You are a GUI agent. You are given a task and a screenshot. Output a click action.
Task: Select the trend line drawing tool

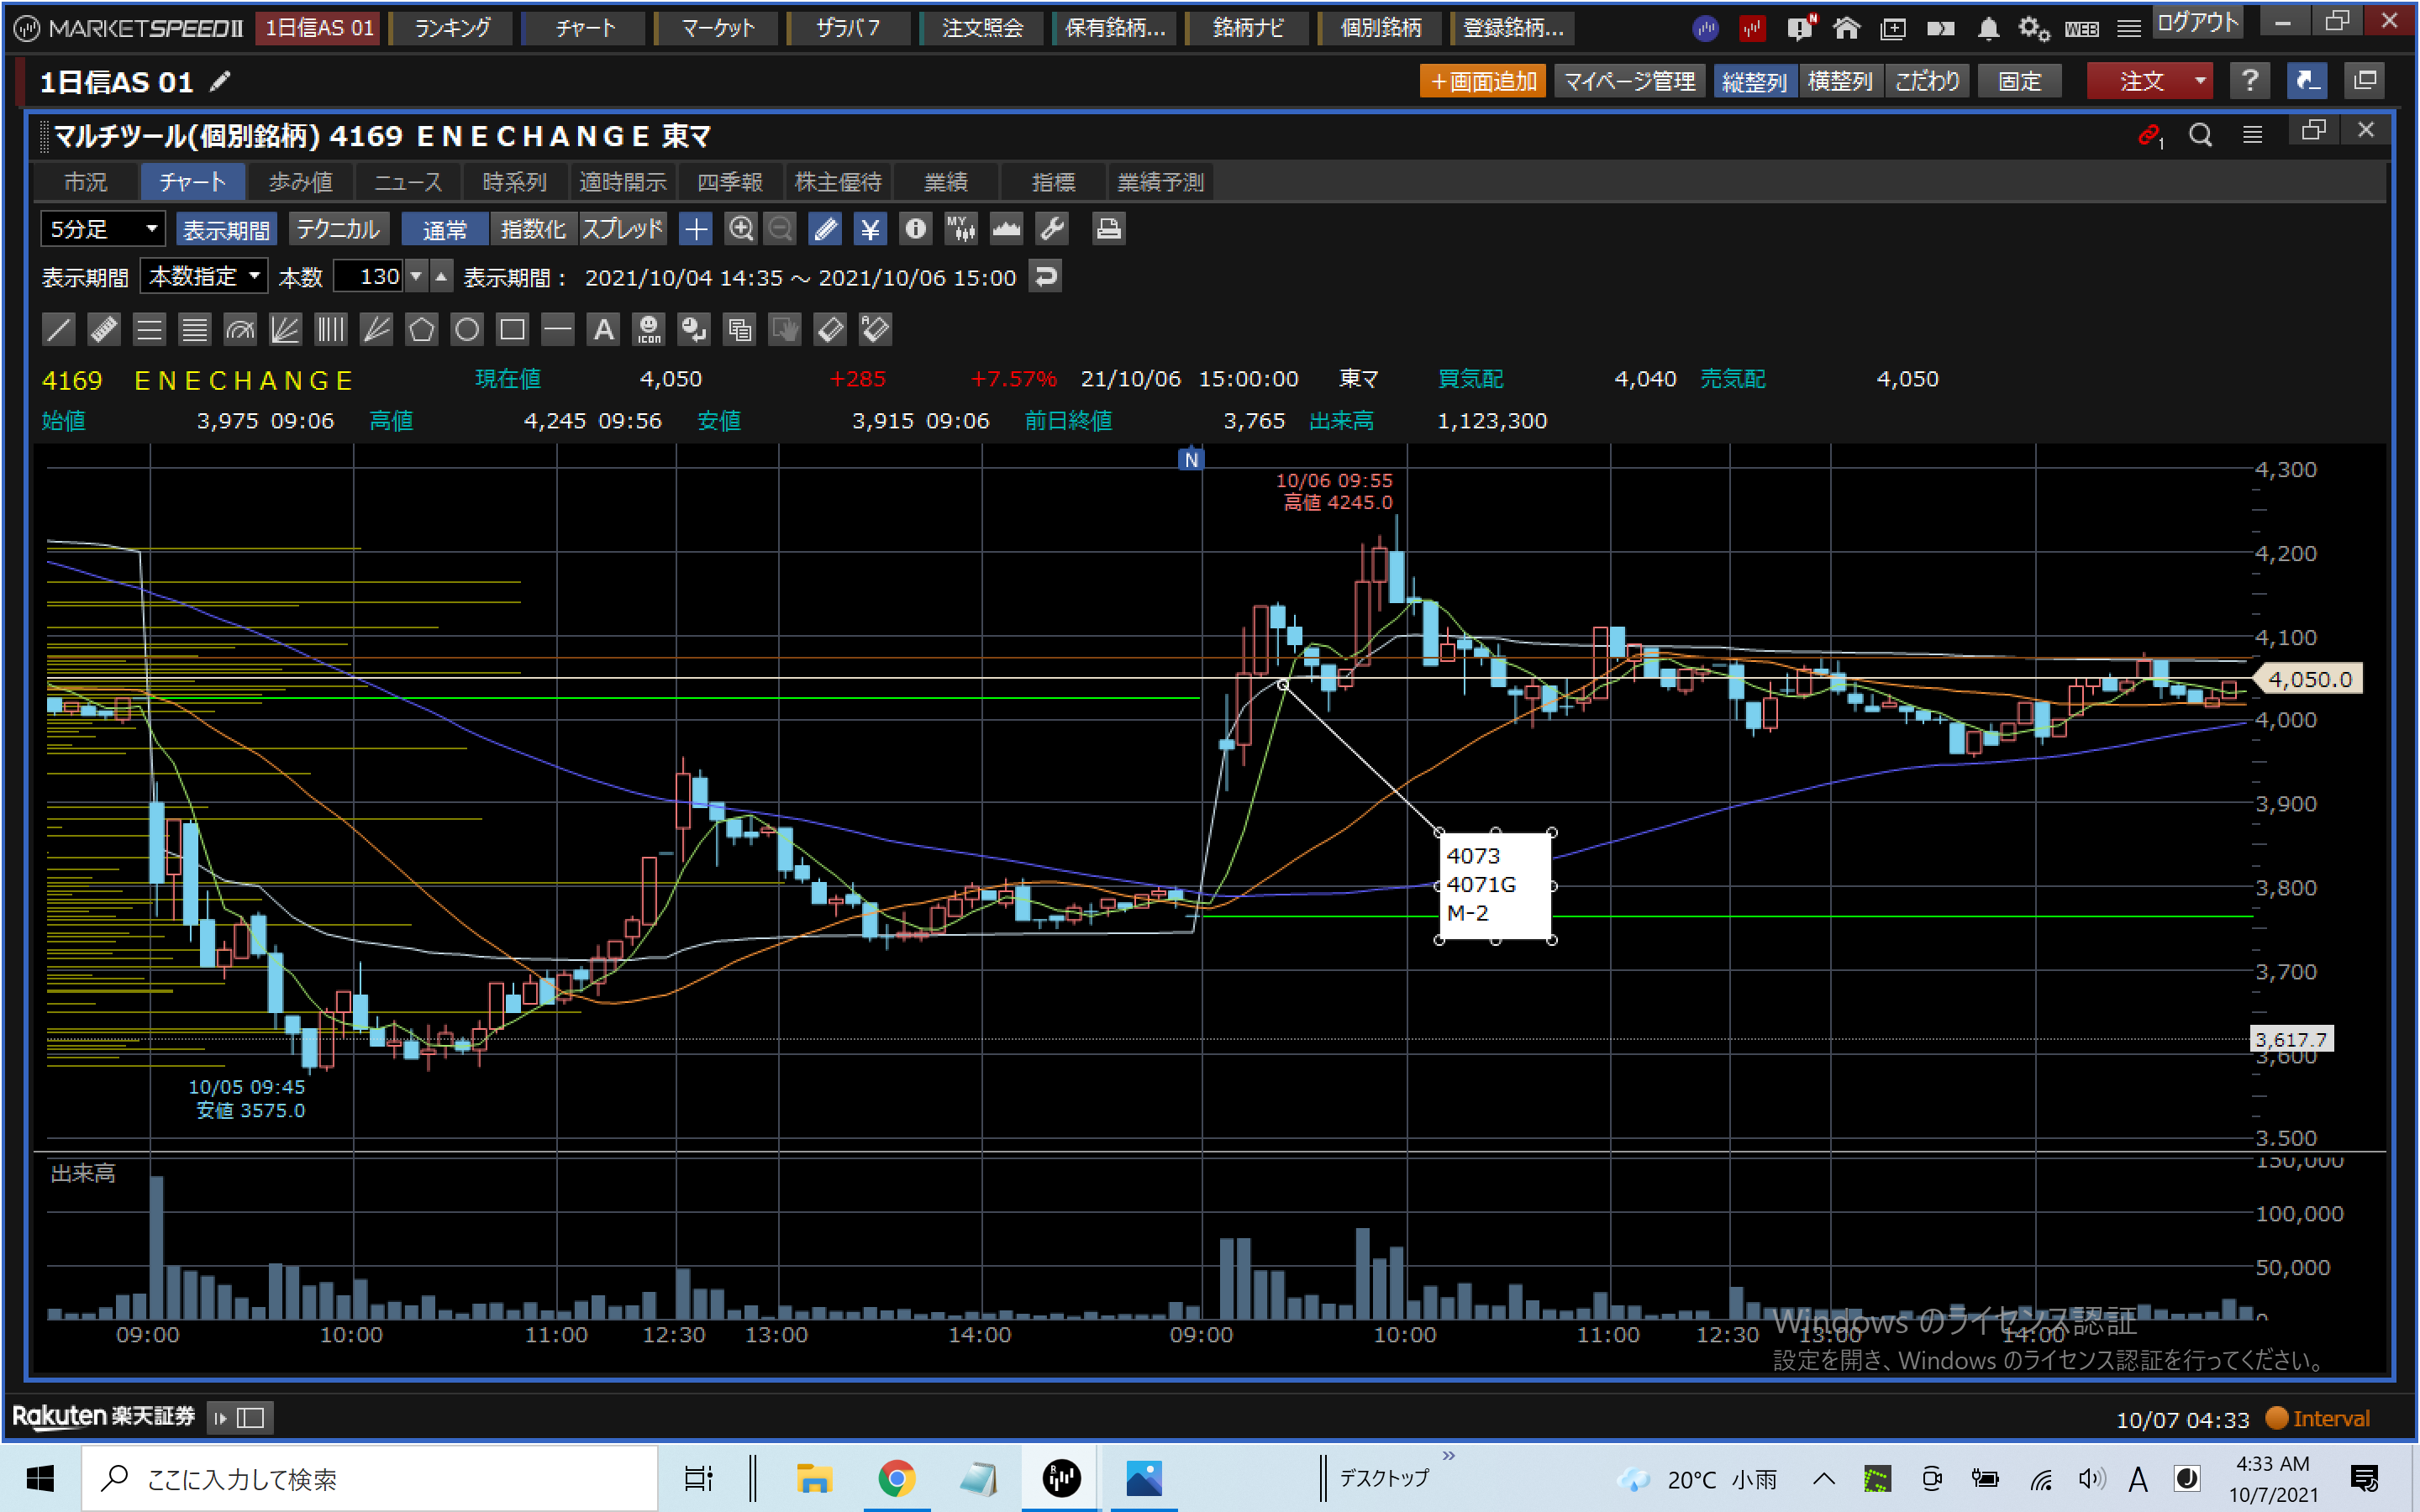(58, 329)
